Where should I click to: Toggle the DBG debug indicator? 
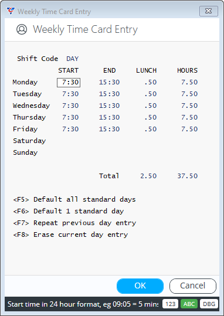(209, 304)
